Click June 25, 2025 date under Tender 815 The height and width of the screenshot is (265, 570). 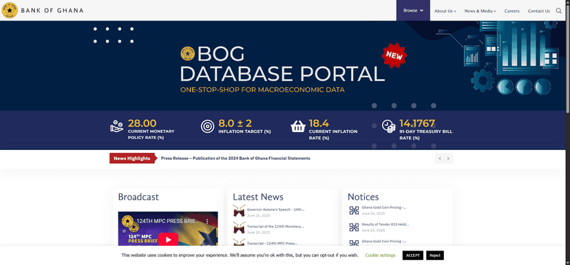coord(373,231)
